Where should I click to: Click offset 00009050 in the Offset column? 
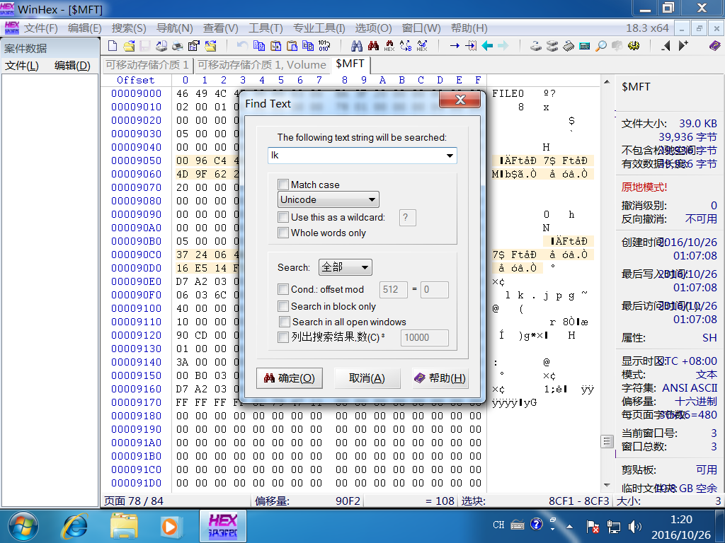click(x=137, y=160)
